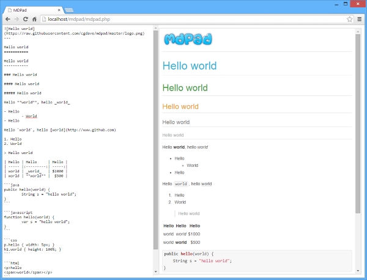This screenshot has width=367, height=280.
Task: Select the MDPad browser tab
Action: (34, 10)
